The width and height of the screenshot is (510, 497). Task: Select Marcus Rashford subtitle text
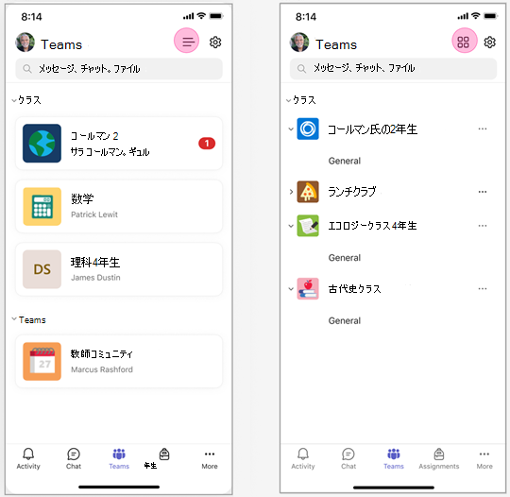[x=102, y=369]
